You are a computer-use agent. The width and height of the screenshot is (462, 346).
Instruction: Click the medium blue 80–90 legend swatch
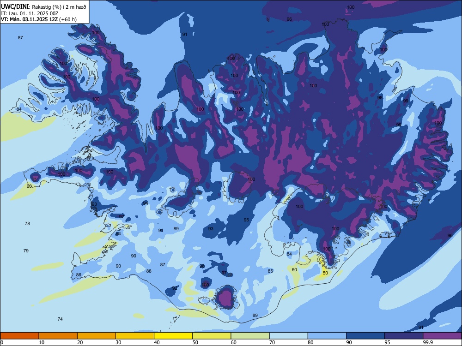coord(327,336)
